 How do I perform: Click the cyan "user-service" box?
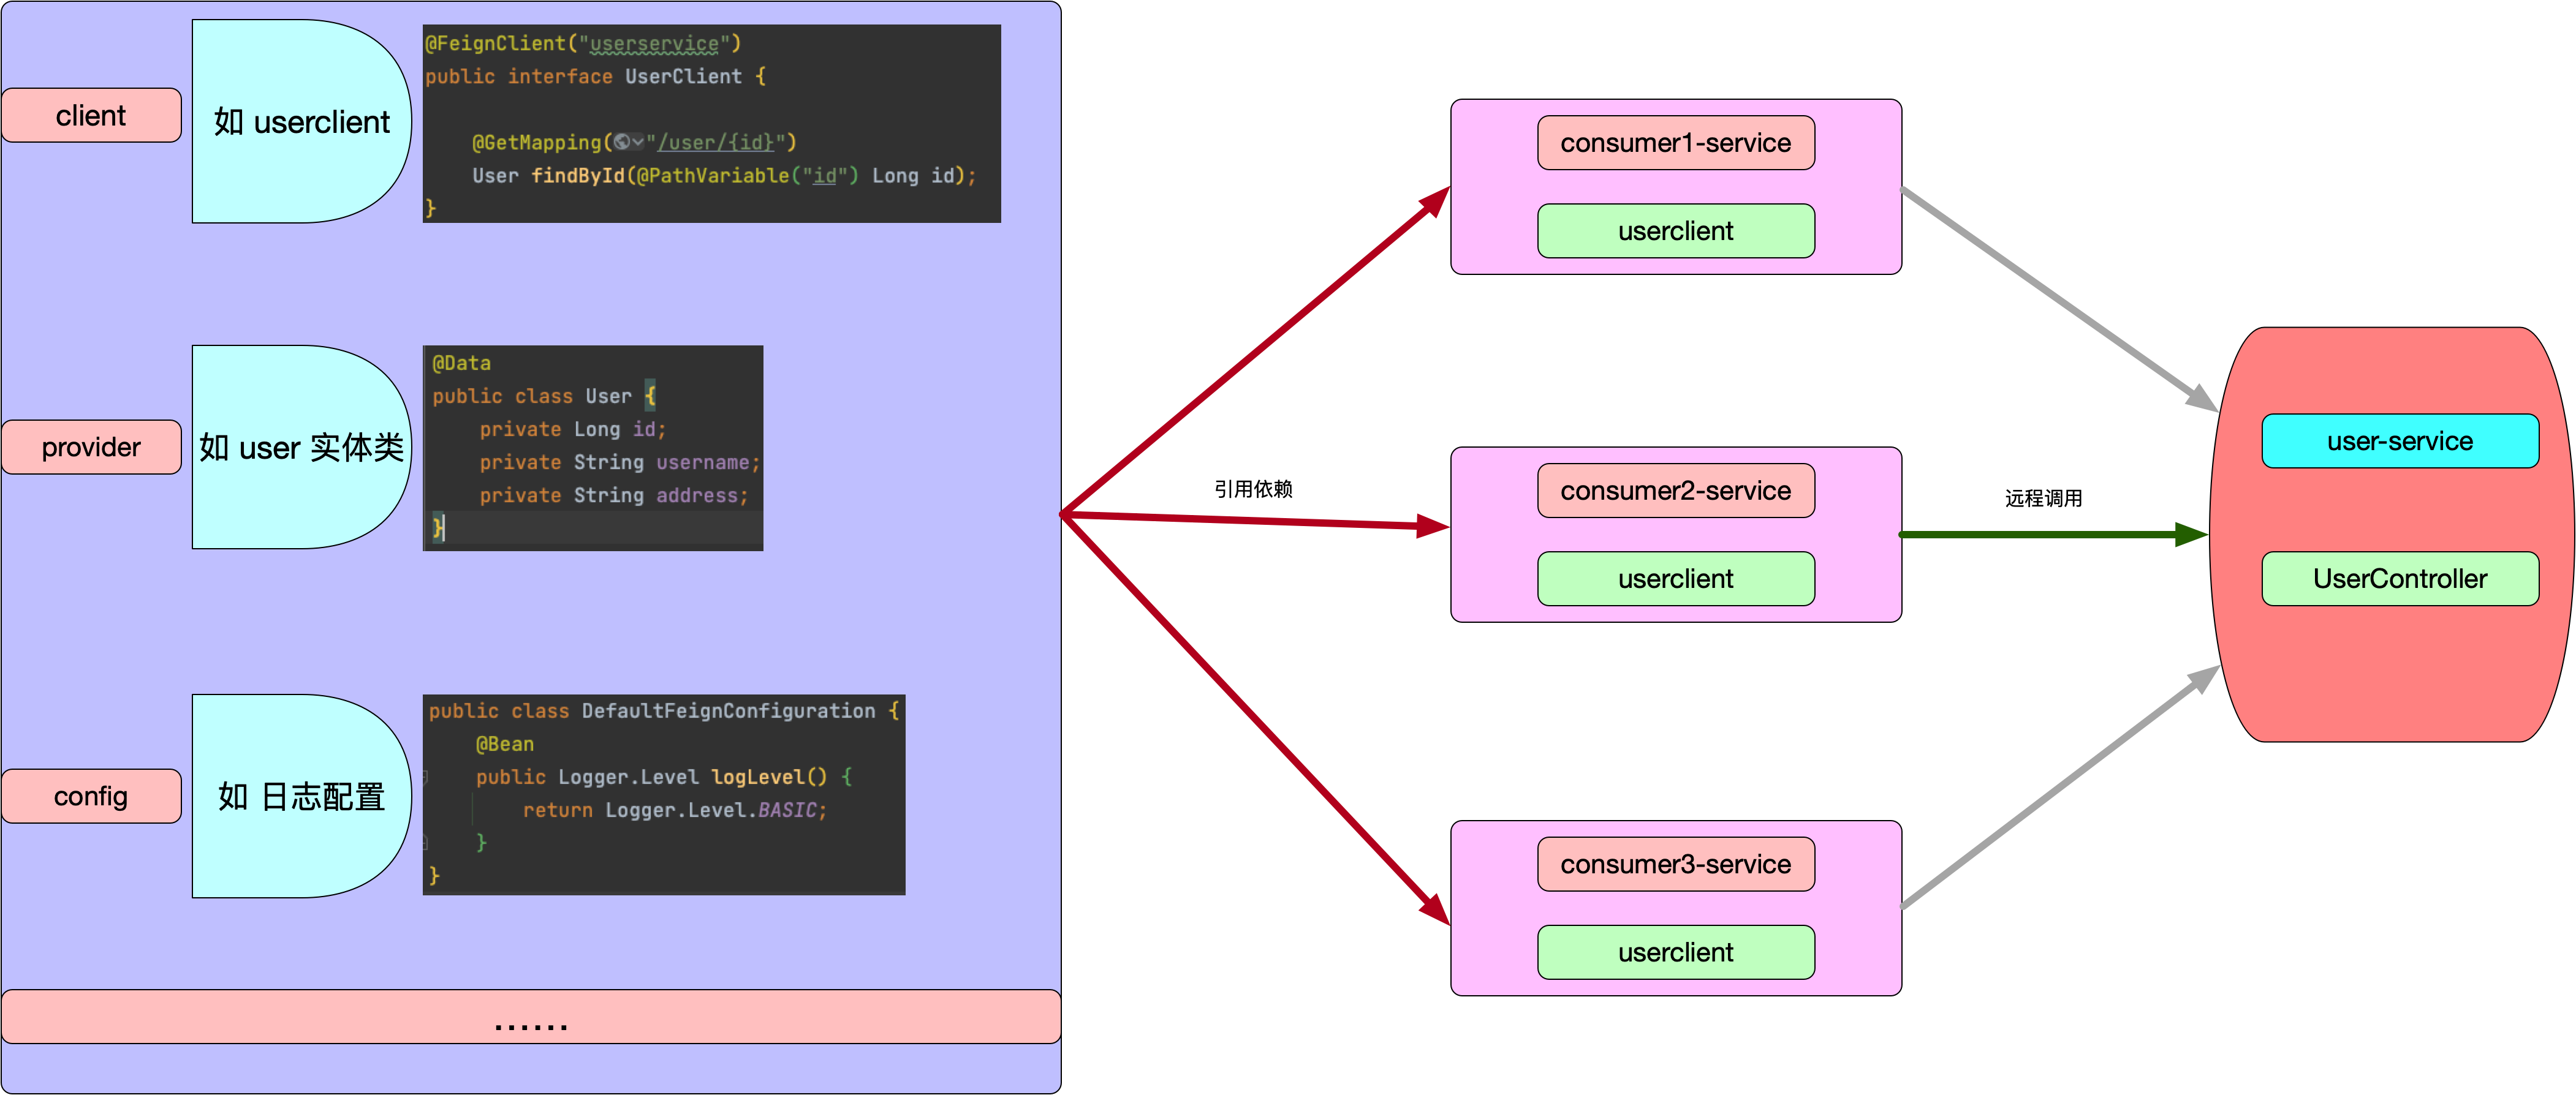pyautogui.click(x=2400, y=440)
